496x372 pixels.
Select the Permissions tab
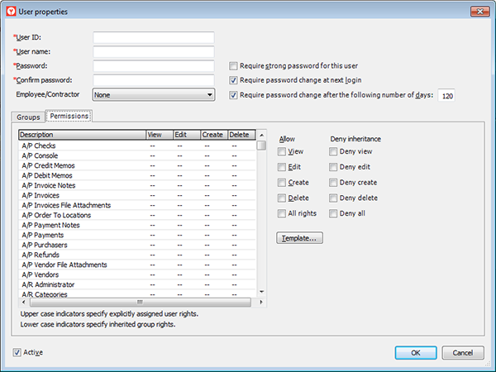pos(68,117)
